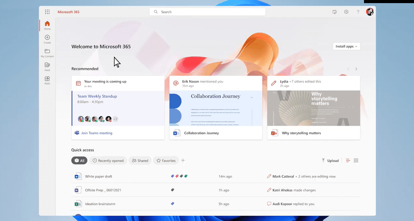
Task: Select the Shared filter tab
Action: (x=140, y=160)
